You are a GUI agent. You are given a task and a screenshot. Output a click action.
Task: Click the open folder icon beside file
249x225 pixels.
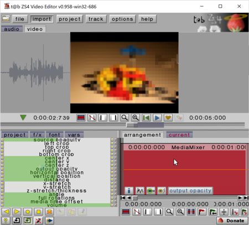coord(6,19)
